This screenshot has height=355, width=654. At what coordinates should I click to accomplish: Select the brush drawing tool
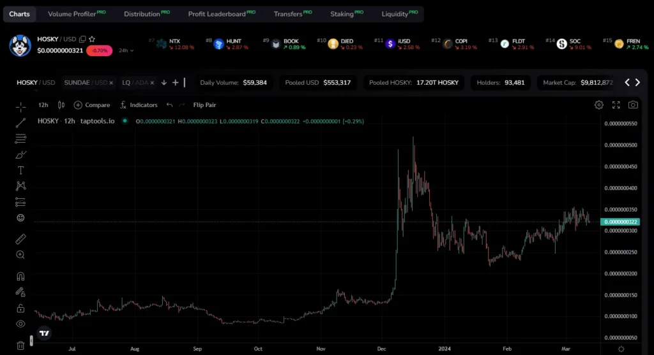pos(20,155)
